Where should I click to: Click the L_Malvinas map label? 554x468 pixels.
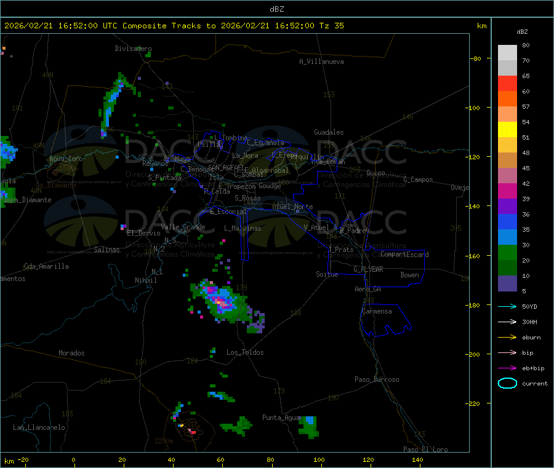[243, 228]
